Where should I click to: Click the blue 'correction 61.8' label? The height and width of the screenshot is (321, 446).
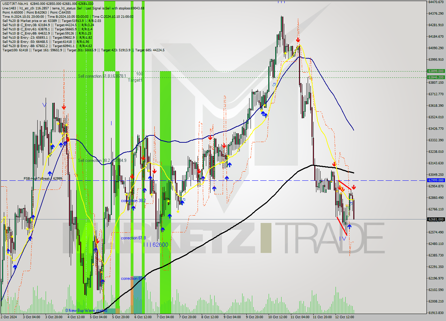point(133,238)
